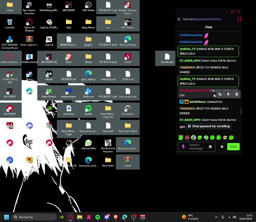Click the chat window scrollbar
Viewport: 256px width, 222px height.
coord(241,111)
